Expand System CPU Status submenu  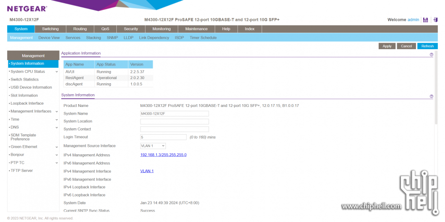click(x=57, y=72)
